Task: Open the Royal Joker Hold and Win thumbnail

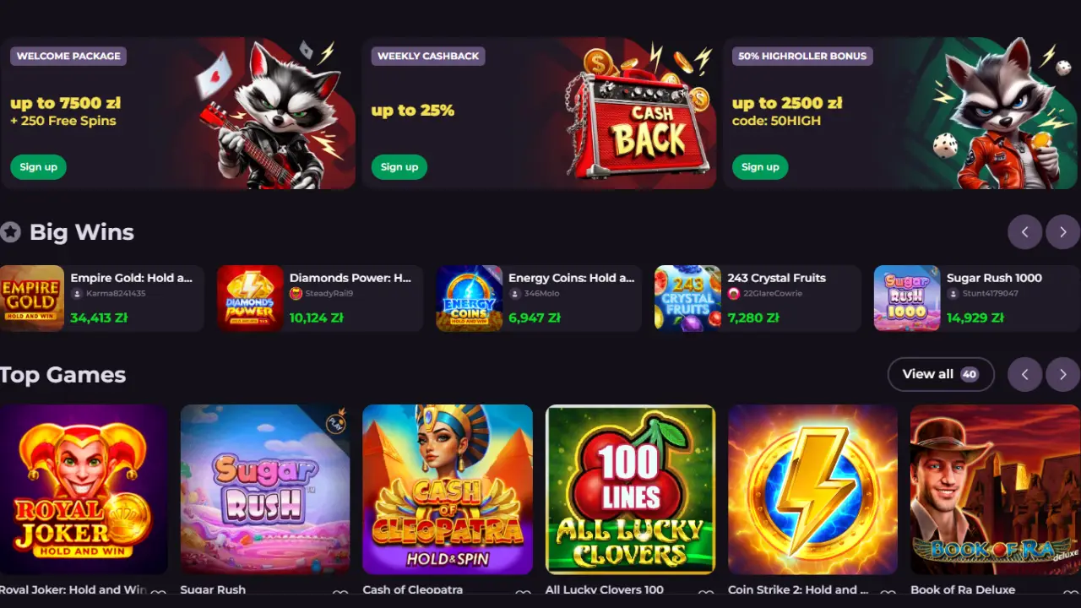Action: coord(84,490)
